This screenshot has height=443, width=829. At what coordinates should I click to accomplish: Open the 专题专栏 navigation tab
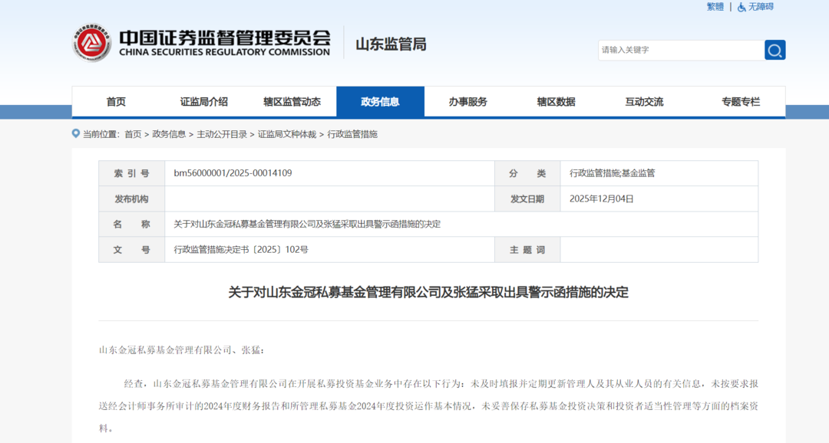coord(740,102)
